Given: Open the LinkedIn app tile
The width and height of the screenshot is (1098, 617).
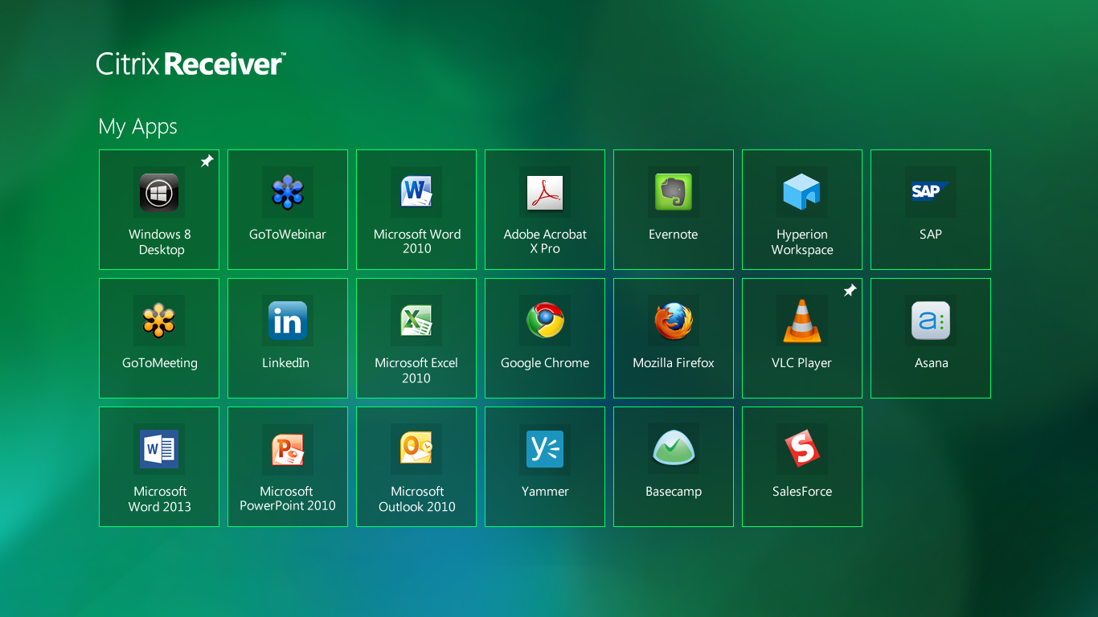Looking at the screenshot, I should pyautogui.click(x=288, y=337).
